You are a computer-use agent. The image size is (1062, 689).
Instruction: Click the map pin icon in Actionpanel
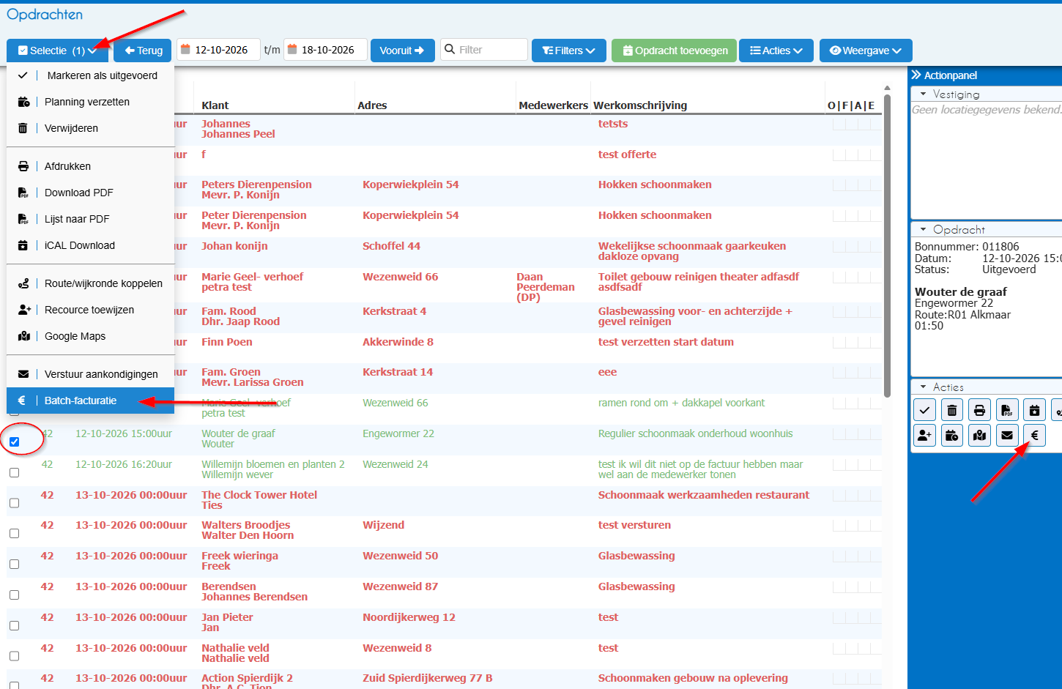(x=979, y=436)
